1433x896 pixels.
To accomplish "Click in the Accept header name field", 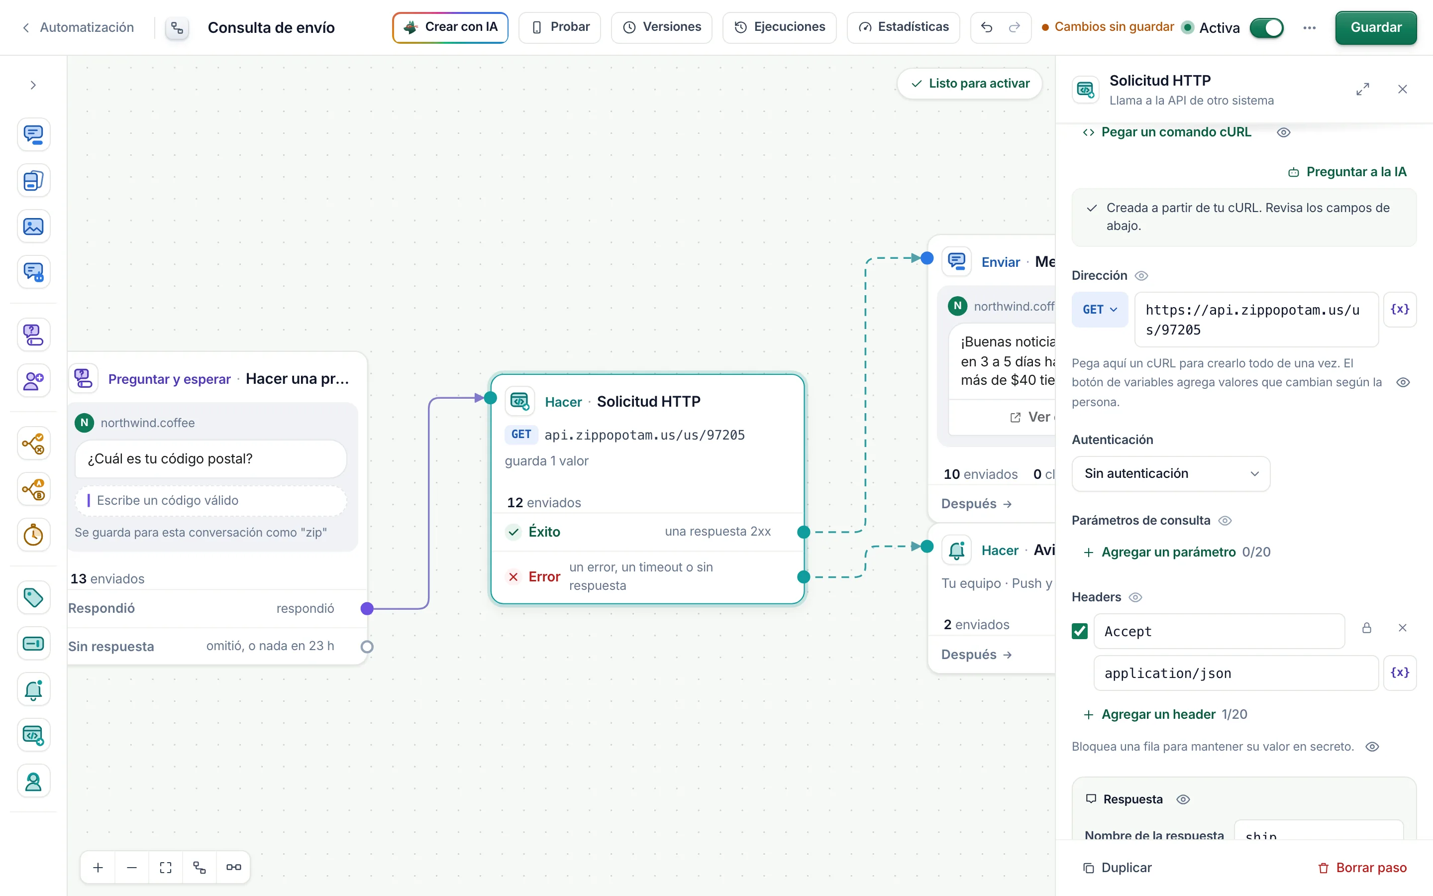I will (x=1219, y=631).
